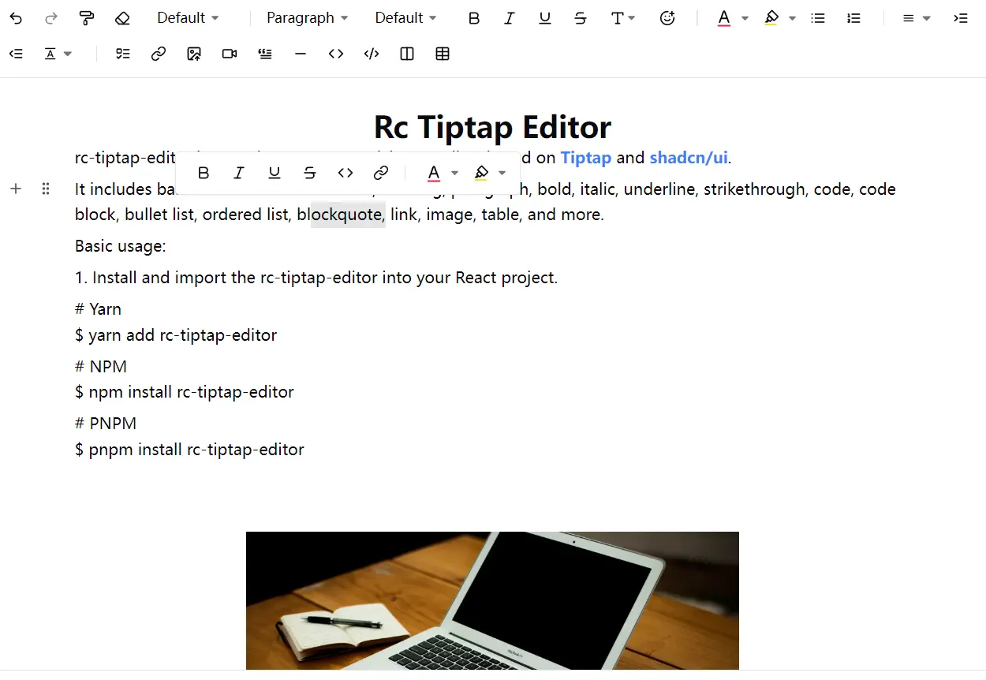Follow the shadcn/ui link

point(688,158)
